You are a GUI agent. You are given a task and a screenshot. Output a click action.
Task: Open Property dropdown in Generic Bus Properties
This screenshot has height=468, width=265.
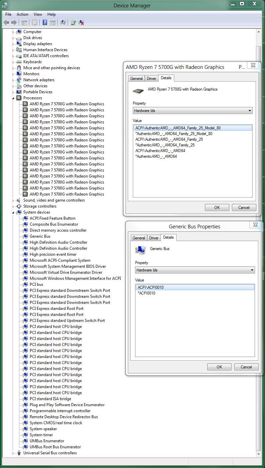[195, 270]
